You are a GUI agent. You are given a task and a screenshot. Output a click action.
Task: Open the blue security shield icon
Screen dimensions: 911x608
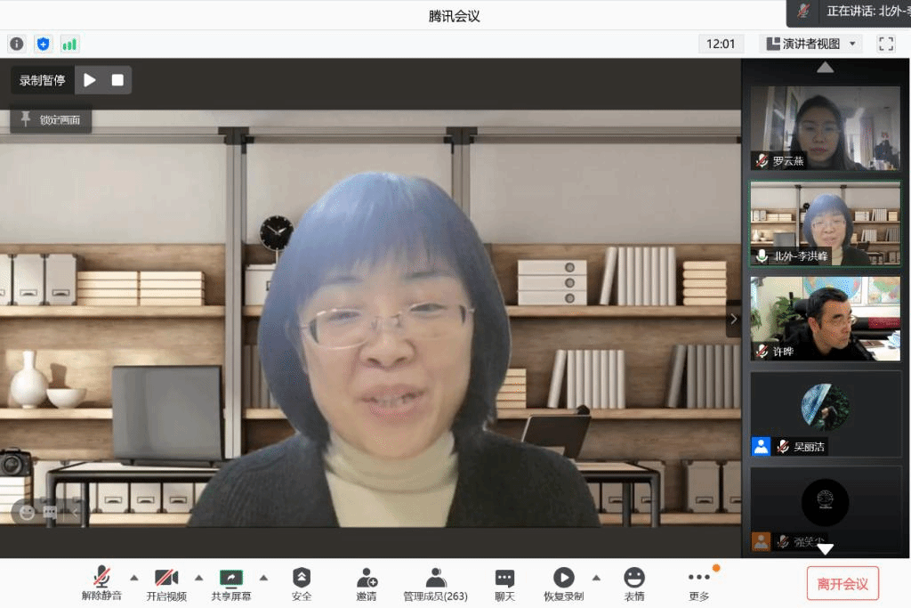43,44
